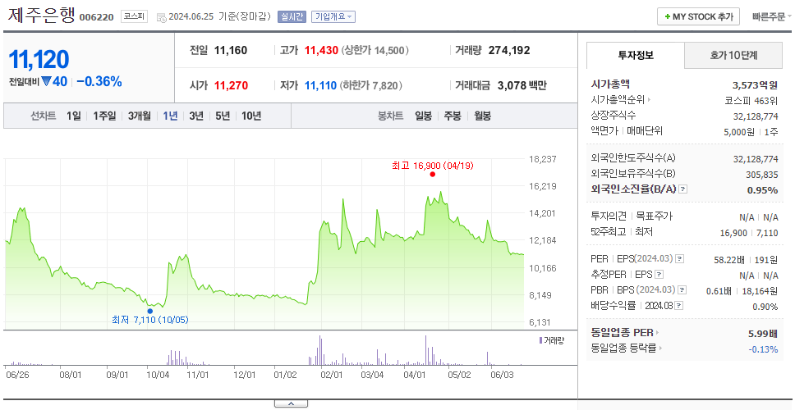Select the 10년 line chart period
Image resolution: width=795 pixels, height=410 pixels.
pyautogui.click(x=251, y=116)
